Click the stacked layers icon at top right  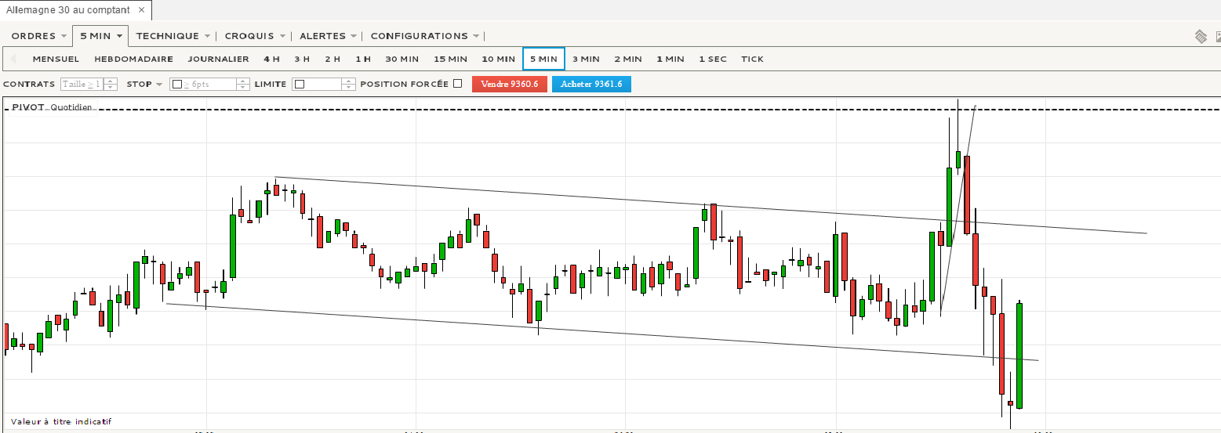tap(1201, 36)
